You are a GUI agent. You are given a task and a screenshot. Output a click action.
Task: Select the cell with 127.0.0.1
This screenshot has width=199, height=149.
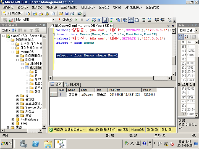tap(149, 95)
